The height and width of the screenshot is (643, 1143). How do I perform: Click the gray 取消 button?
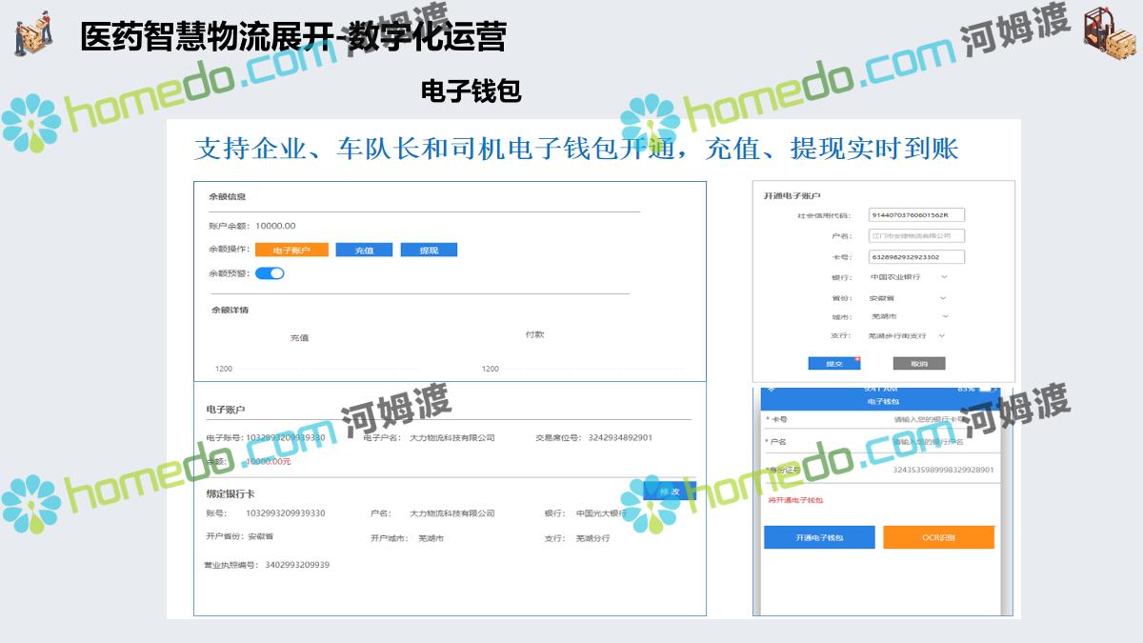coord(918,364)
